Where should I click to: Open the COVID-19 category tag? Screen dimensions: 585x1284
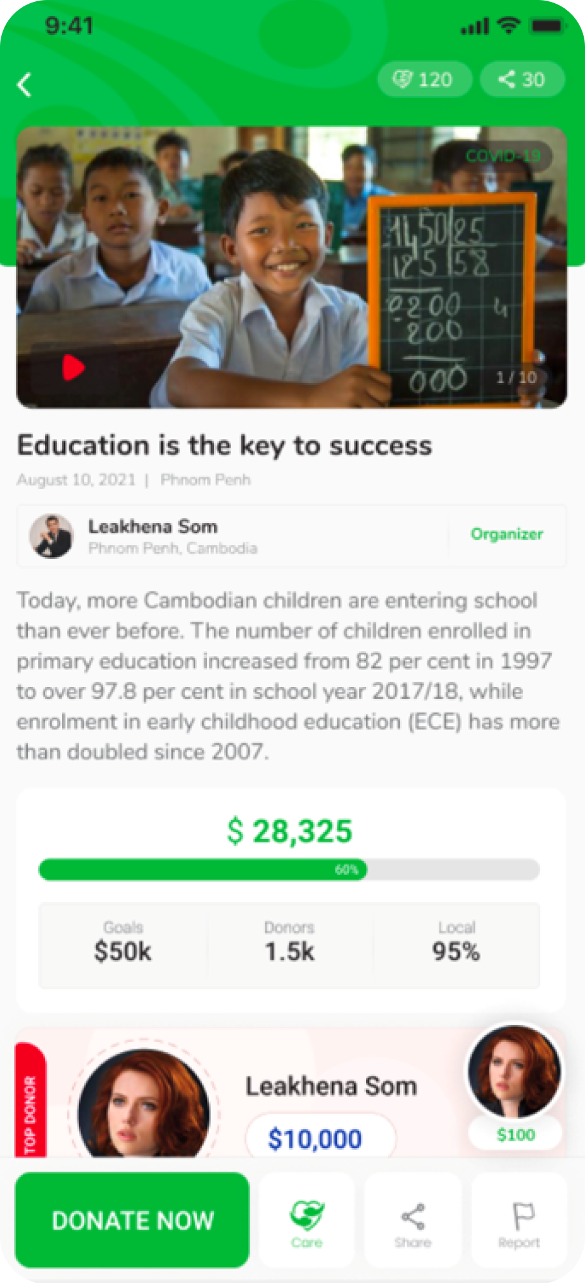tap(503, 156)
